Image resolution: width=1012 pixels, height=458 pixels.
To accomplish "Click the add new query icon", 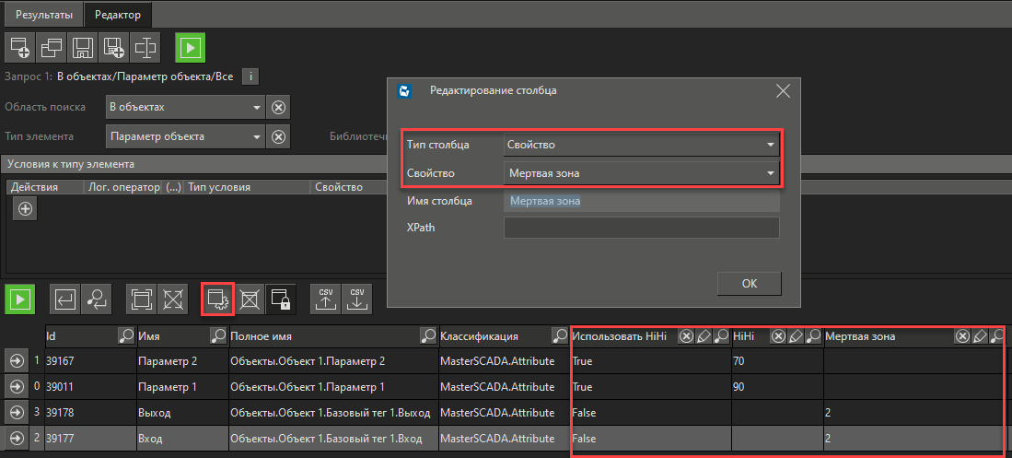I will coord(20,46).
